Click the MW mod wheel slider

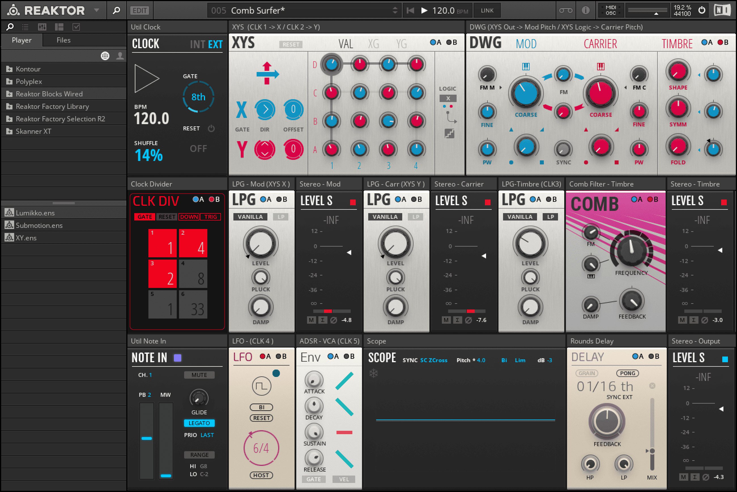[x=166, y=441]
